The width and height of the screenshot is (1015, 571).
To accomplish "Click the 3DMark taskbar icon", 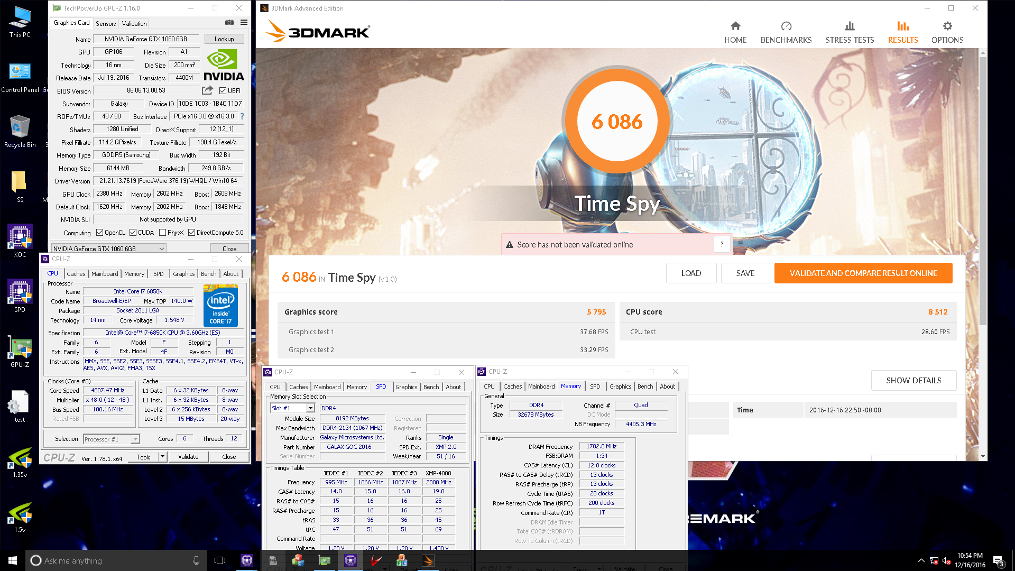I will [x=428, y=560].
